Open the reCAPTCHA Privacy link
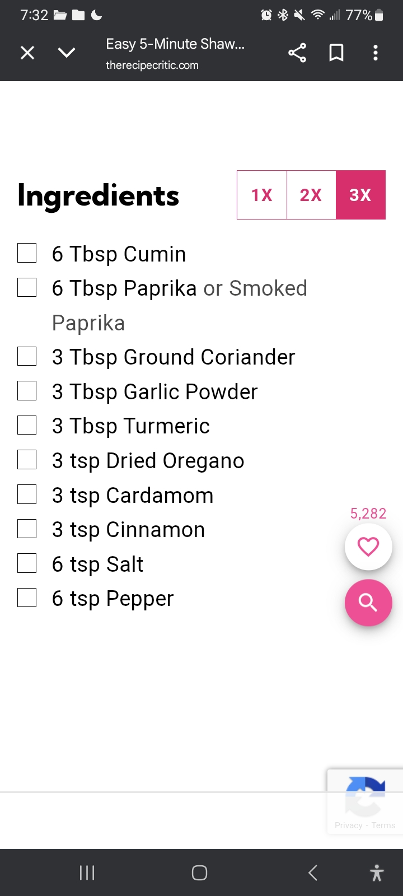 (348, 825)
